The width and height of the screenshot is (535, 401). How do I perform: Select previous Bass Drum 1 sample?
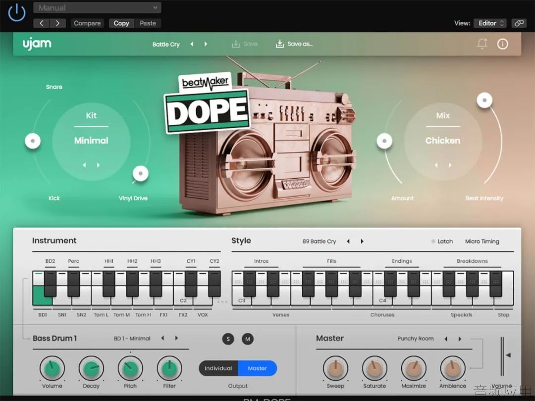(162, 338)
